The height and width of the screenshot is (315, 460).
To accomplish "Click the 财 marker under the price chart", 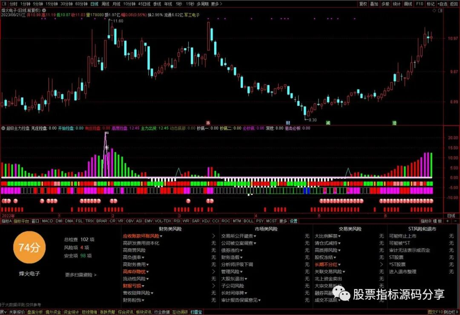I will tap(288, 123).
